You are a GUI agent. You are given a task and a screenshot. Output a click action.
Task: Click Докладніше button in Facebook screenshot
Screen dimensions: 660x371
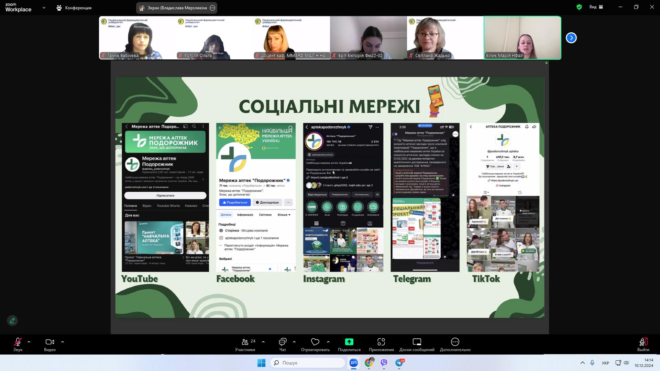267,202
